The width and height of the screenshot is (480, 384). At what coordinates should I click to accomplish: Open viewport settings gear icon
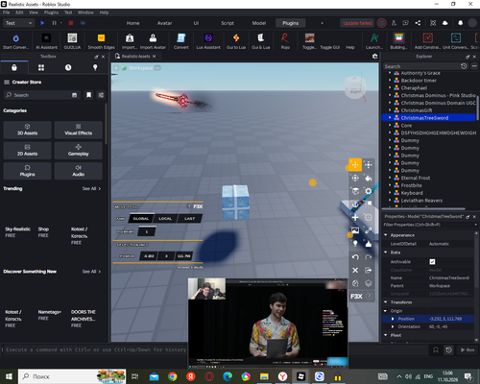374,57
